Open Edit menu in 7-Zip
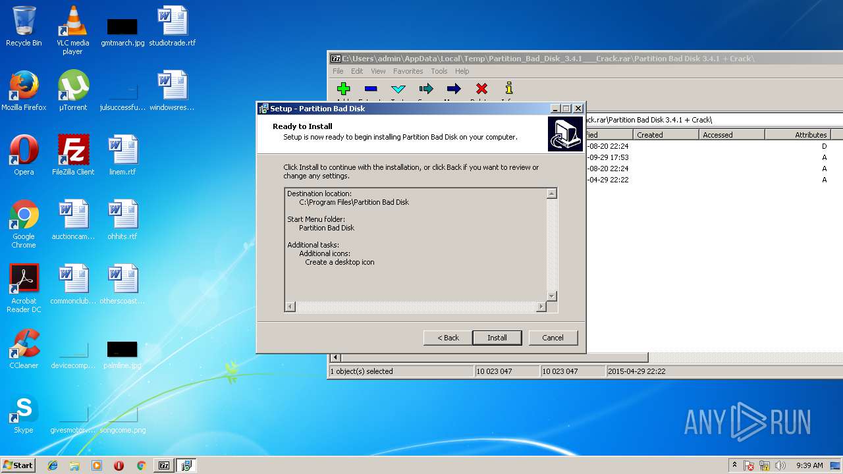Screen dimensions: 843x474 [357, 71]
